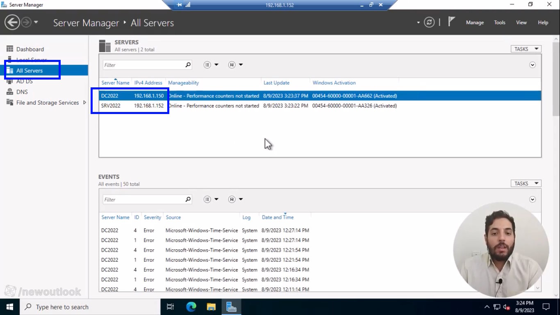Image resolution: width=560 pixels, height=315 pixels.
Task: Sort events by Source column header
Action: [173, 217]
